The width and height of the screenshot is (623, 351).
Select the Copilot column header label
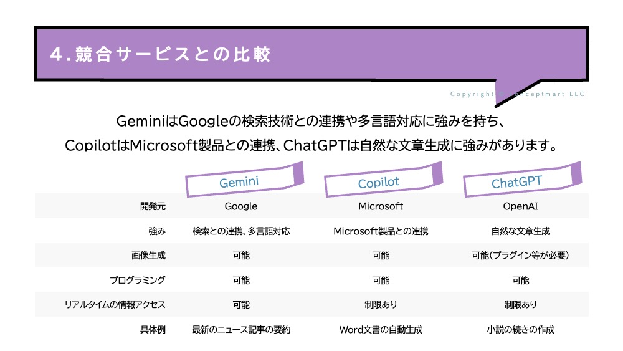tap(379, 183)
